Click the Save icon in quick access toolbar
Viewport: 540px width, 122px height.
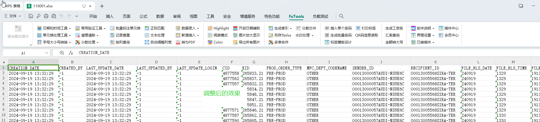click(x=31, y=16)
